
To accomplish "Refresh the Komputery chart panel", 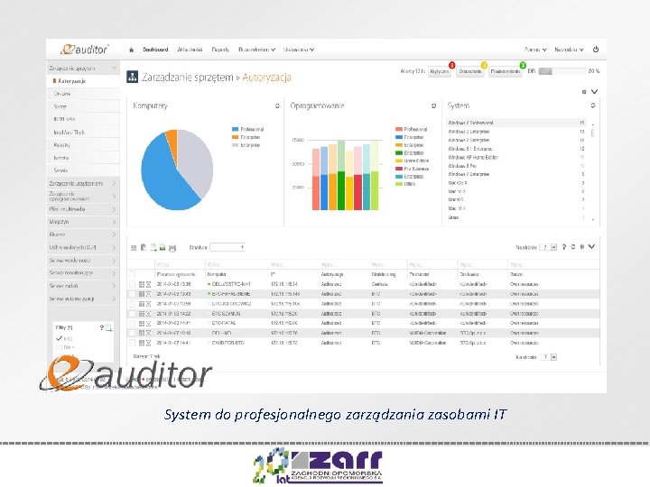I will pyautogui.click(x=277, y=106).
